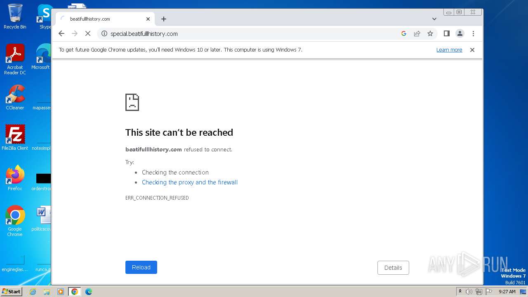The width and height of the screenshot is (528, 297).
Task: Open Windows Media Player from taskbar
Action: 60,292
